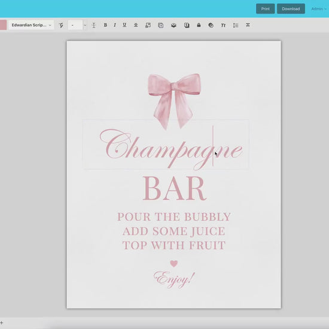Viewport: 329px width, 329px height.
Task: Click the font size input field
Action: (x=75, y=25)
